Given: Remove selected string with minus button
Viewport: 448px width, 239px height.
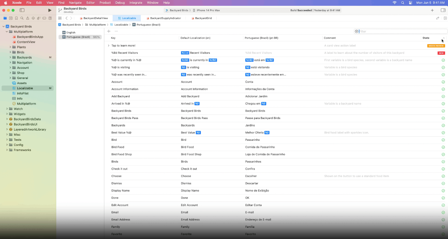Looking at the screenshot, I should coord(116,31).
